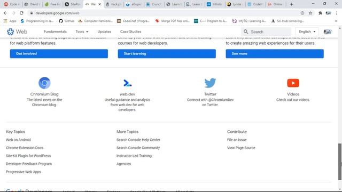Image resolution: width=342 pixels, height=192 pixels.
Task: Open the View Page Source link
Action: tap(241, 148)
